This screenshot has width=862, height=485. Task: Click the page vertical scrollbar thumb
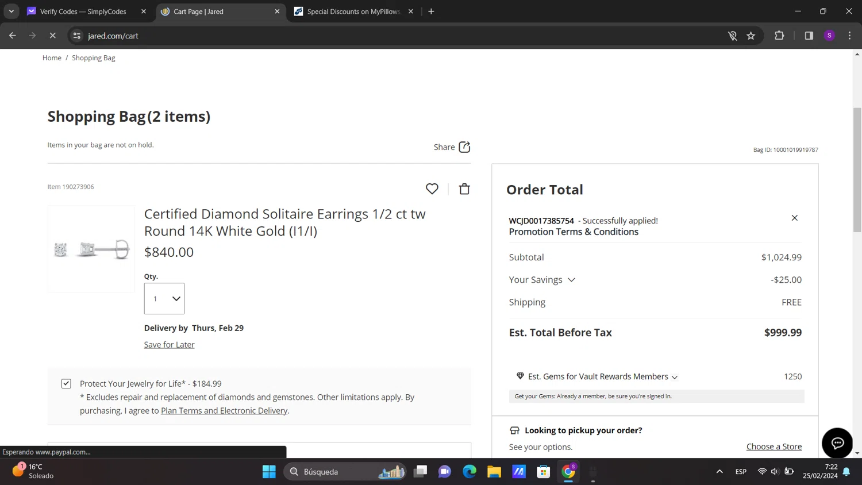857,170
